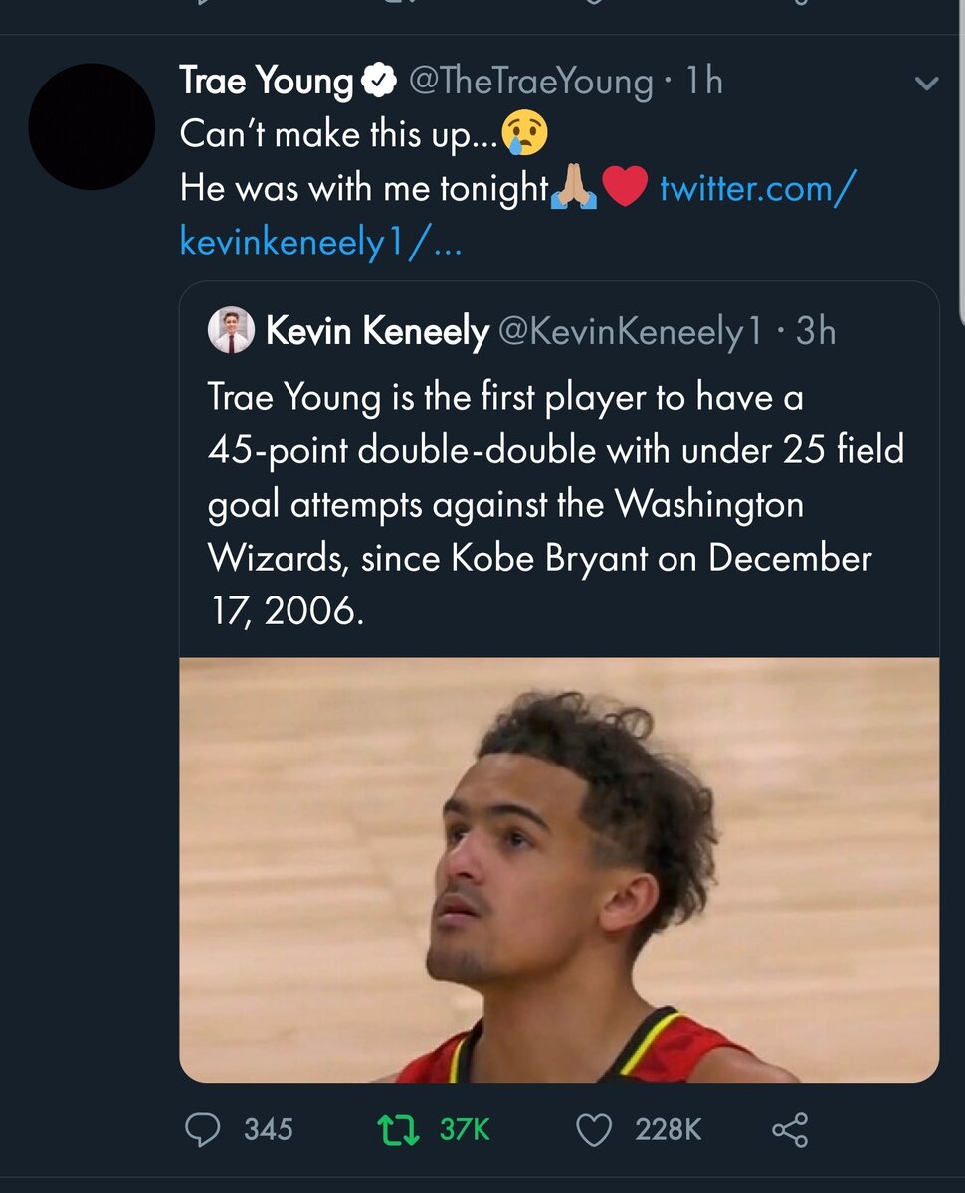Image resolution: width=965 pixels, height=1193 pixels.
Task: Click the 3h timestamp on quoted tweet
Action: 816,332
